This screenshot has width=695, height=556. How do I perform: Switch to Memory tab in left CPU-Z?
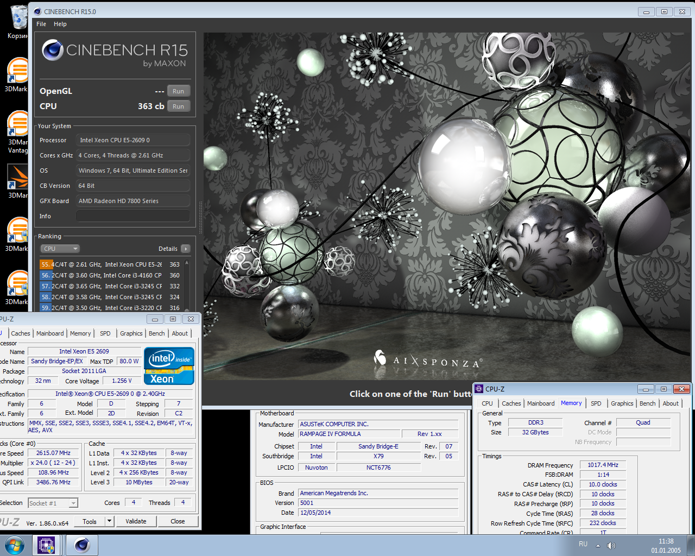coord(80,333)
